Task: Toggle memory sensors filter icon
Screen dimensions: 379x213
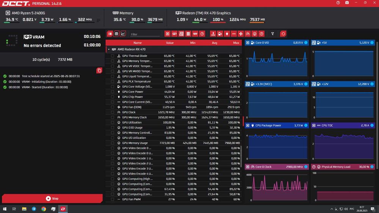Action: pyautogui.click(x=195, y=34)
